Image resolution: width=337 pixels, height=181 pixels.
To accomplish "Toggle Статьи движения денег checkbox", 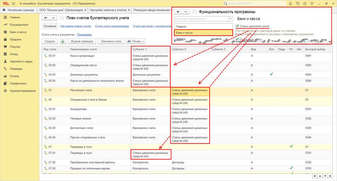I will click(x=237, y=26).
